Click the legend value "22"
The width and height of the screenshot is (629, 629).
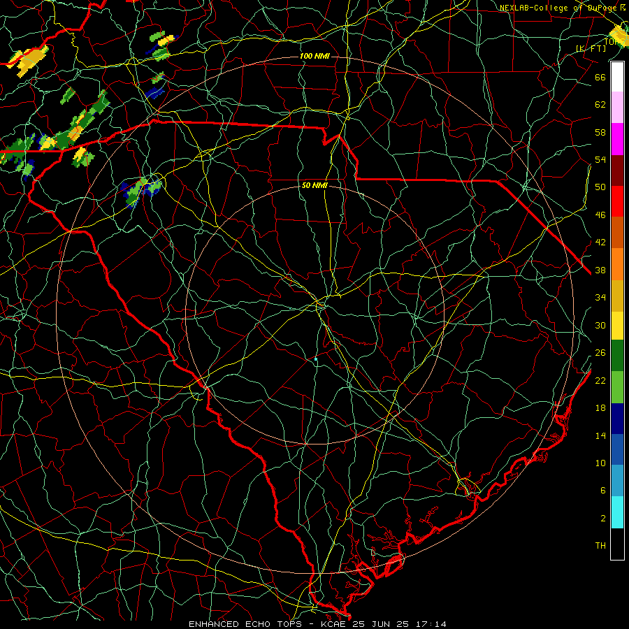point(600,380)
